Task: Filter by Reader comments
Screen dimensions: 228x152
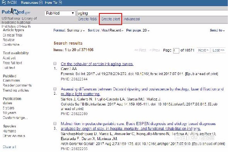Action: coord(17,85)
